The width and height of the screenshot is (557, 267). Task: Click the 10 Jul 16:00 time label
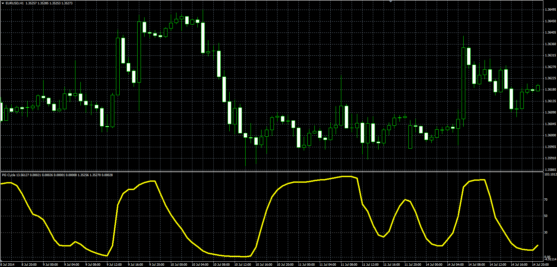tap(264, 265)
